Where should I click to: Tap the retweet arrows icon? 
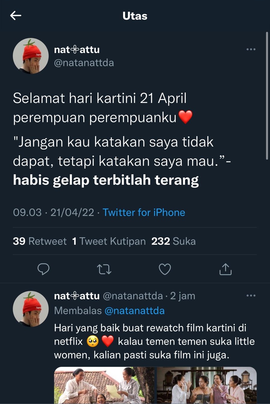point(104,269)
